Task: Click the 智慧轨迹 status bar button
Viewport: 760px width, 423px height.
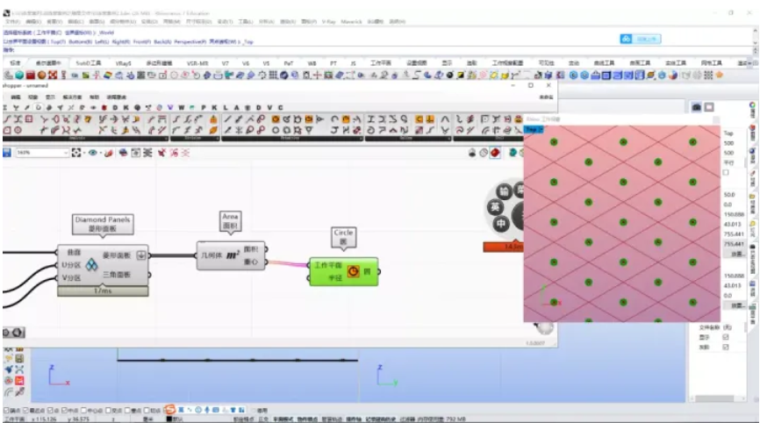Action: pos(332,419)
